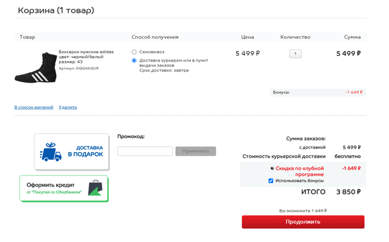Click the Sberbank shopping bag icon
Screen dimensions: 389x242
click(x=94, y=188)
